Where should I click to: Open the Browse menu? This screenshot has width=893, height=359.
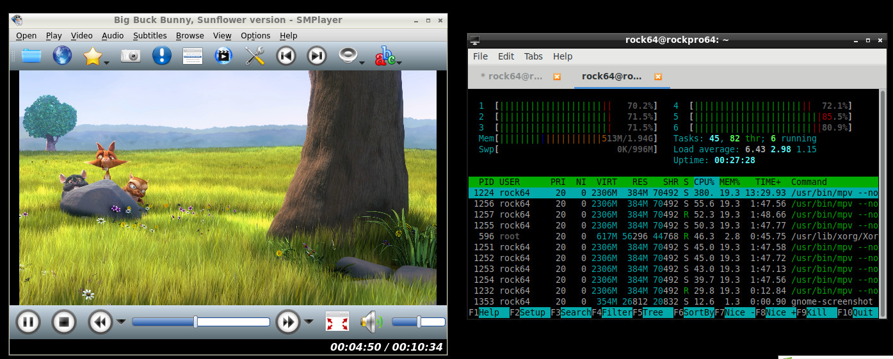(190, 36)
